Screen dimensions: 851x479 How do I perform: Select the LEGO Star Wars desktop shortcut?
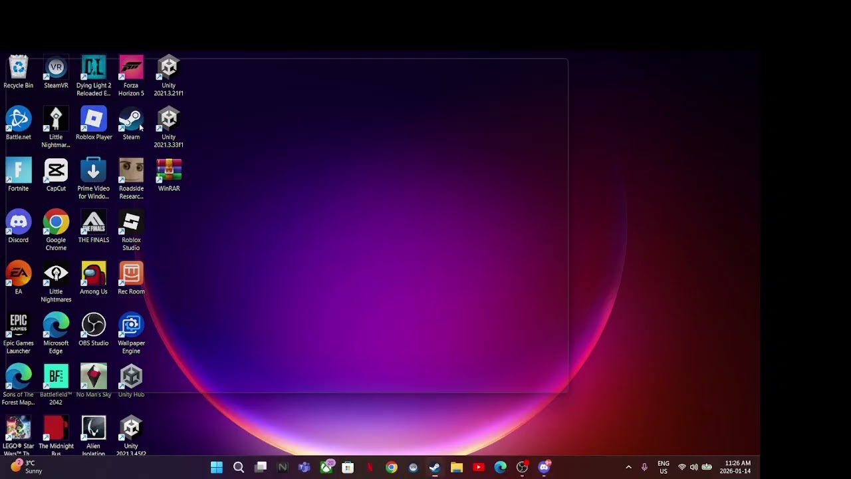(19, 436)
